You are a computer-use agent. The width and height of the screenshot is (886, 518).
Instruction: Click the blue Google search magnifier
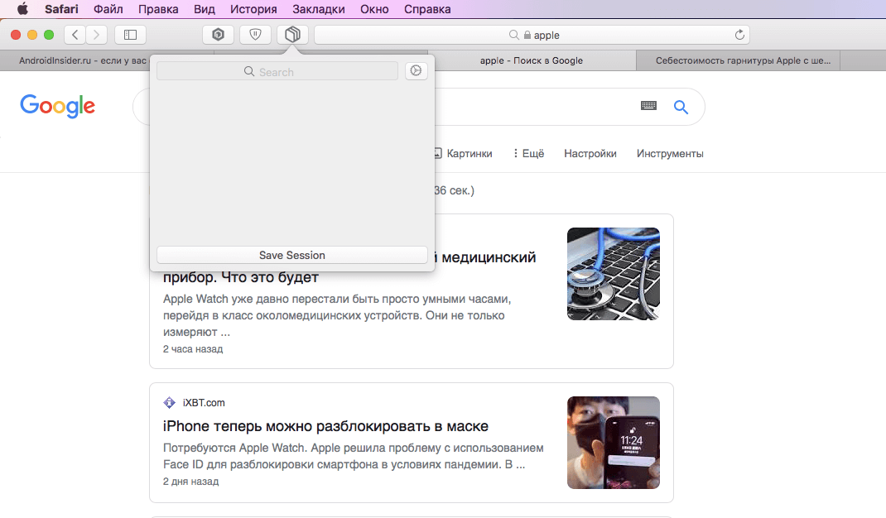tap(681, 107)
